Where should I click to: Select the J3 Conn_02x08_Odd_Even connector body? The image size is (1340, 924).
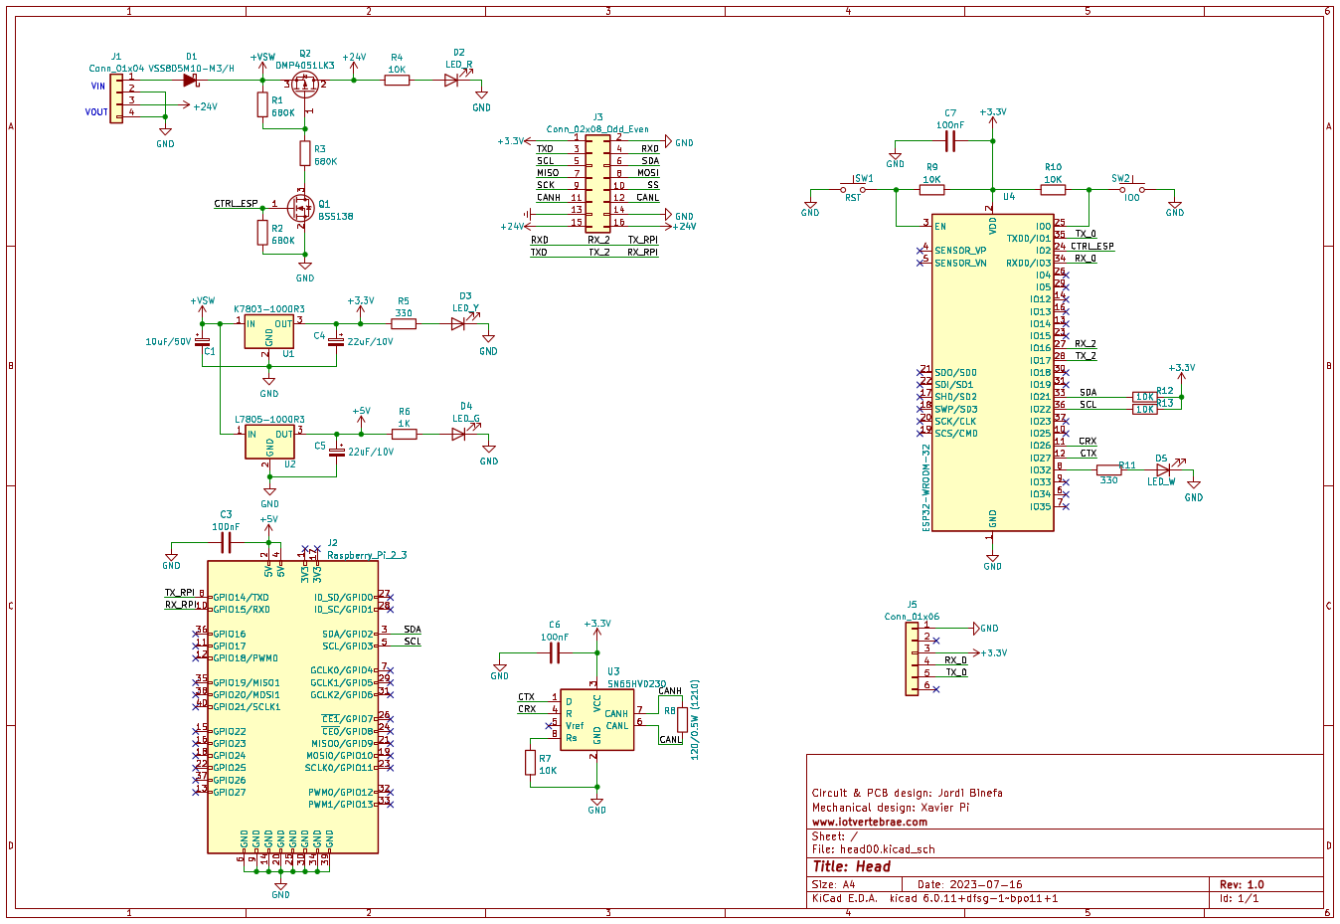click(x=597, y=183)
